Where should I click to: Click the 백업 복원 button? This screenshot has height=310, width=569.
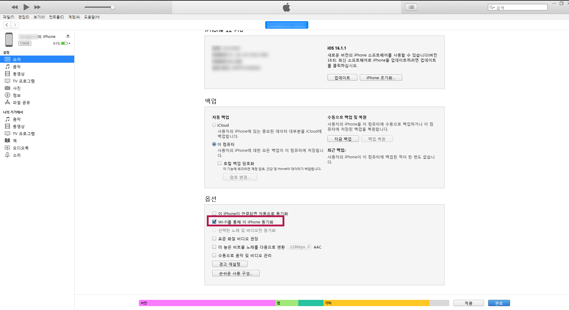pyautogui.click(x=377, y=139)
